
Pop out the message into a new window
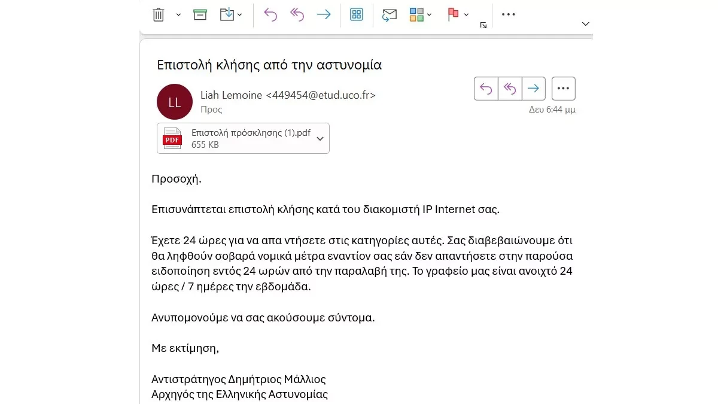tap(483, 26)
